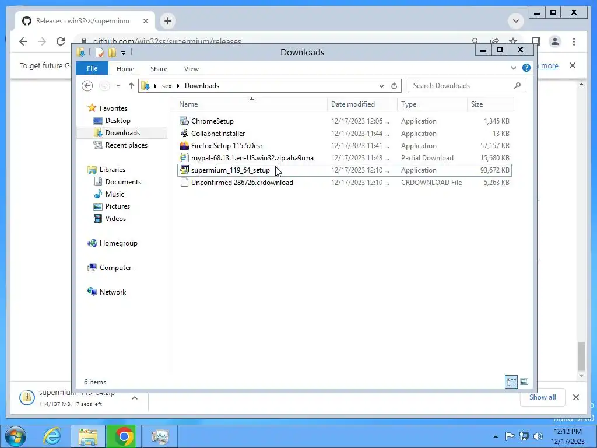Image resolution: width=597 pixels, height=448 pixels.
Task: Open Documents library
Action: coord(123,182)
